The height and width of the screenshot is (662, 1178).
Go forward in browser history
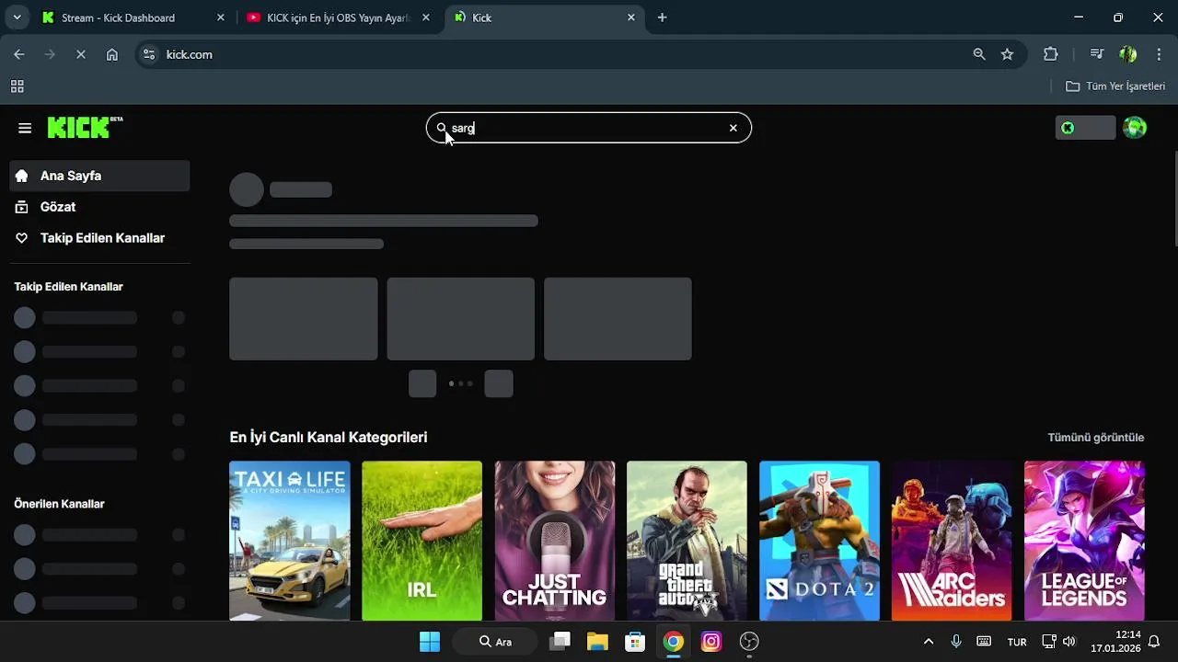[x=50, y=54]
